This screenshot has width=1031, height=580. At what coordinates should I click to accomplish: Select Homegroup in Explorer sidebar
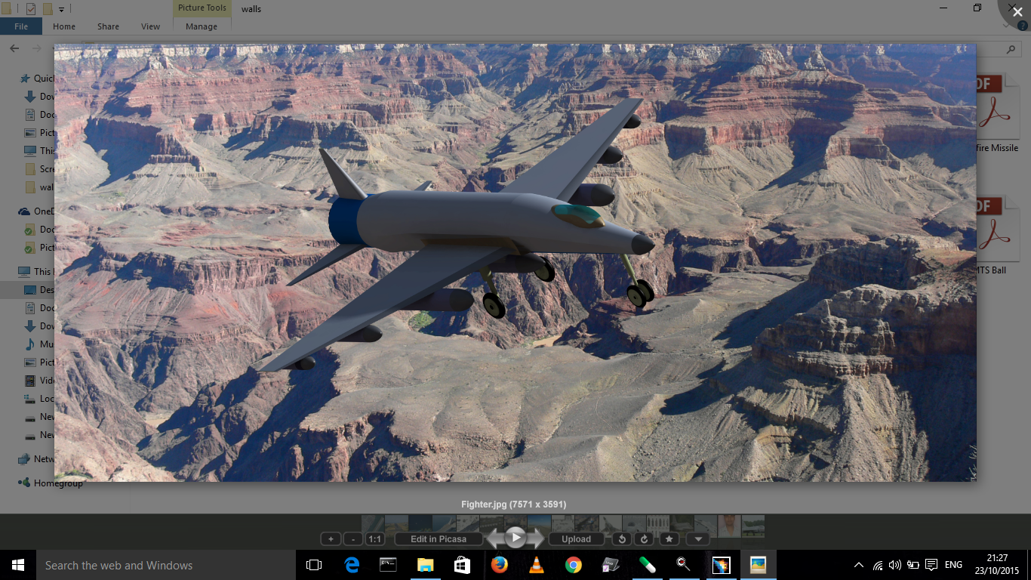coord(51,483)
